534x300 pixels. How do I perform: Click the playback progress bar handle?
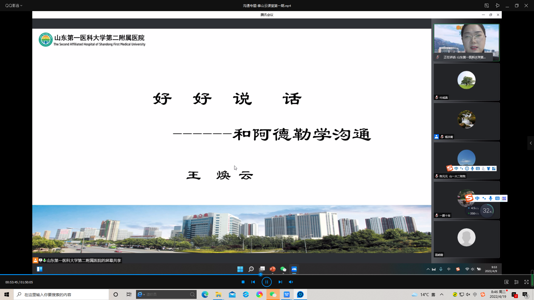point(260,274)
